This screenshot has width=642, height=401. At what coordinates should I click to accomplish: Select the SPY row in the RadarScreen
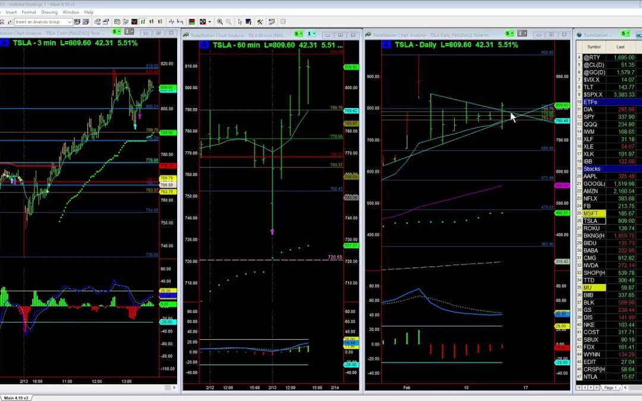click(x=609, y=117)
